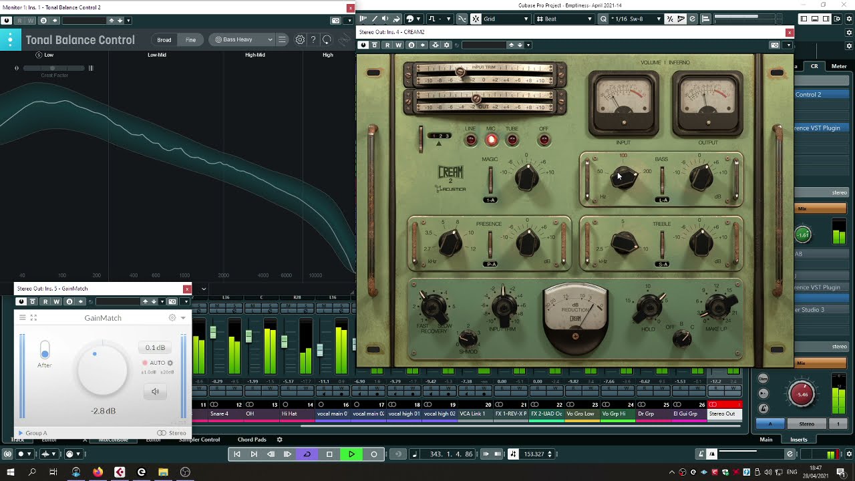This screenshot has width=855, height=481.
Task: Open the Chord Pads tab
Action: tap(252, 440)
